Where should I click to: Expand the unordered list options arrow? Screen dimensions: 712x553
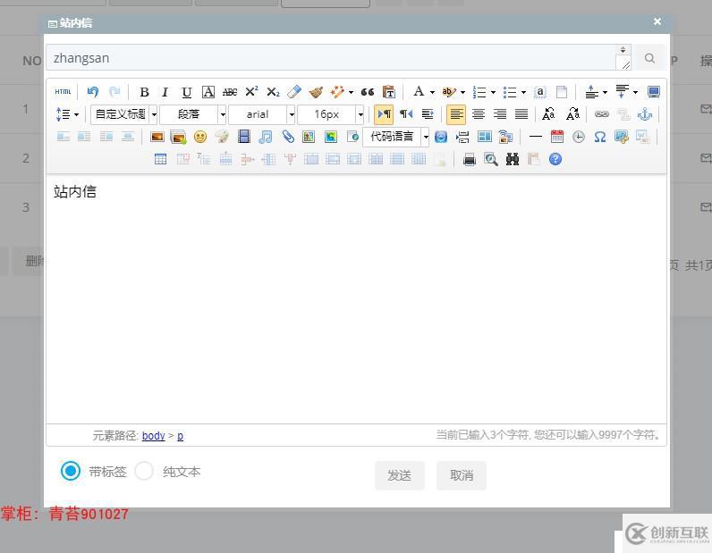523,92
